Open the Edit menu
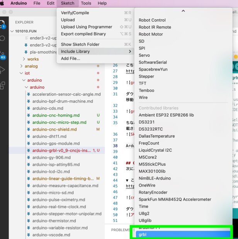This screenshot has height=239, width=238. (51, 3)
